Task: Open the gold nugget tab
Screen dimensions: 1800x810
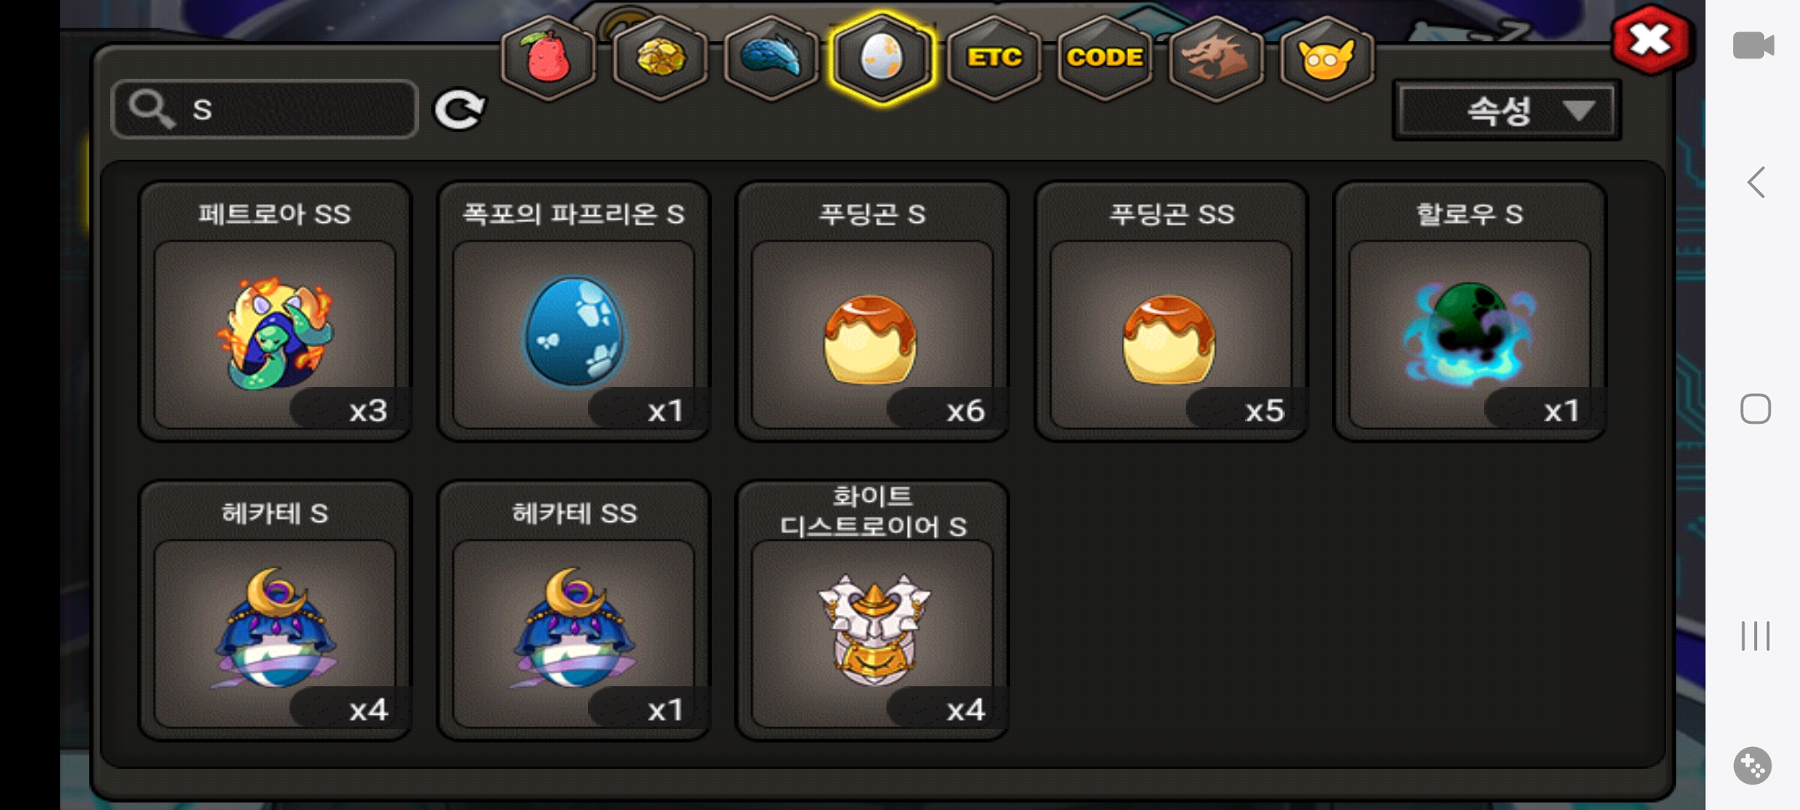Action: (x=660, y=58)
